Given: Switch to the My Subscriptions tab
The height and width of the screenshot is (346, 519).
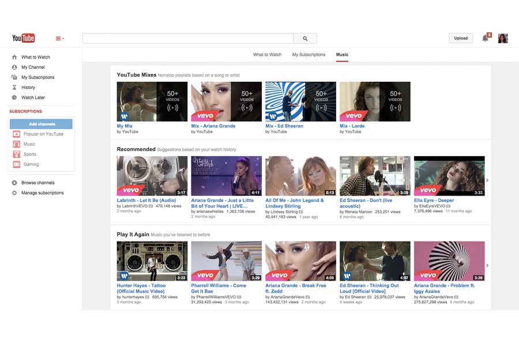Looking at the screenshot, I should 309,55.
